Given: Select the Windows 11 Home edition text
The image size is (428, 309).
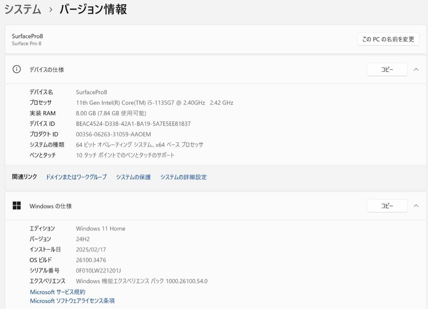Looking at the screenshot, I should pos(100,228).
